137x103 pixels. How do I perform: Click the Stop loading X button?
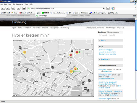click(x=19, y=9)
